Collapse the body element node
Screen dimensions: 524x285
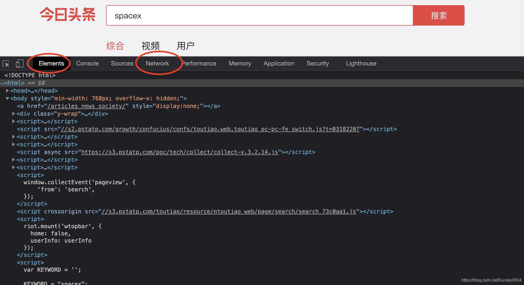pos(7,98)
